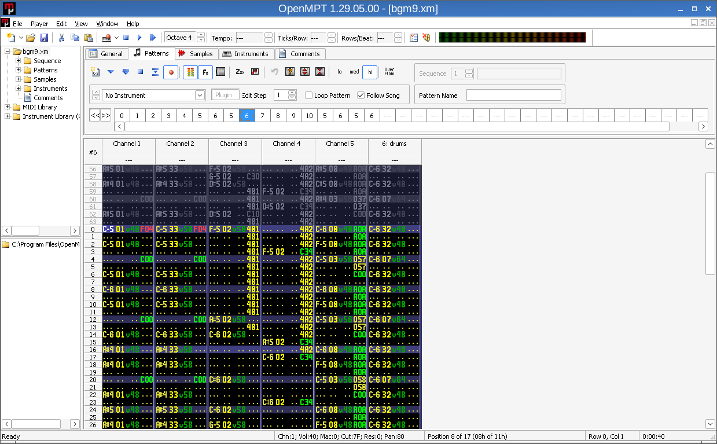The height and width of the screenshot is (444, 717).
Task: Click the pattern editor vertical scrollbar thumb
Action: (710, 223)
